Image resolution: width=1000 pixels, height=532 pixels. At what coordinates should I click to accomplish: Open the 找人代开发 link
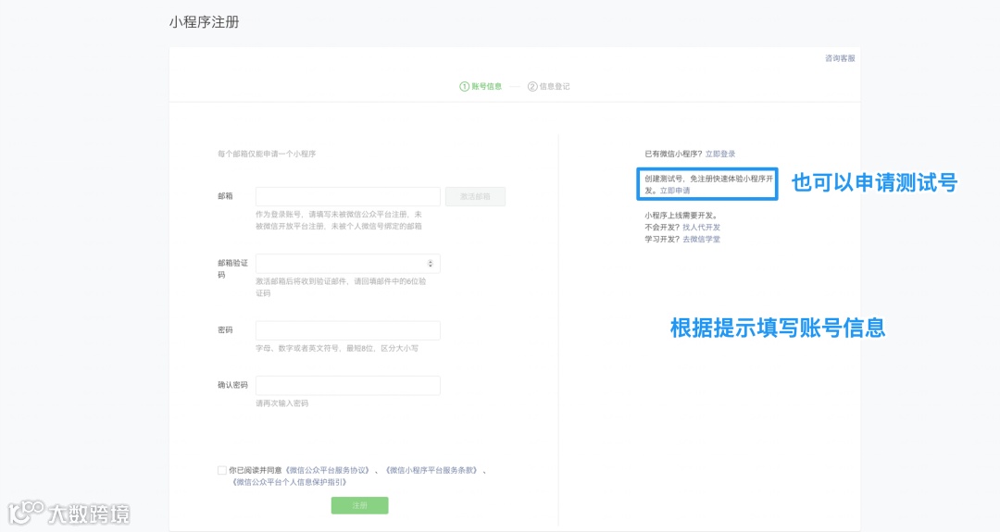coord(701,227)
